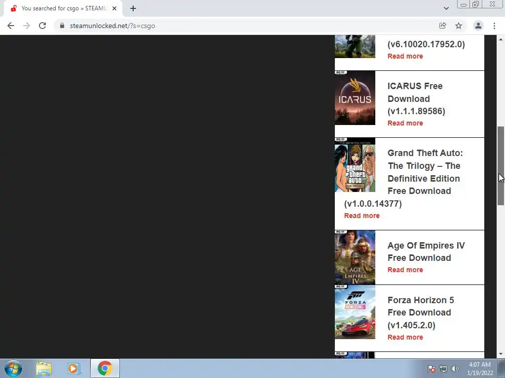Screen dimensions: 505x378
Task: Open the ICARUS Free Download title
Action: coord(416,98)
